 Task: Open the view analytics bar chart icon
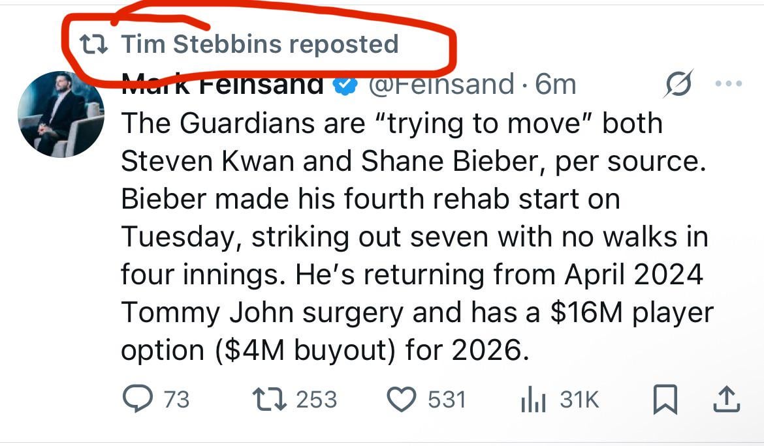(533, 400)
